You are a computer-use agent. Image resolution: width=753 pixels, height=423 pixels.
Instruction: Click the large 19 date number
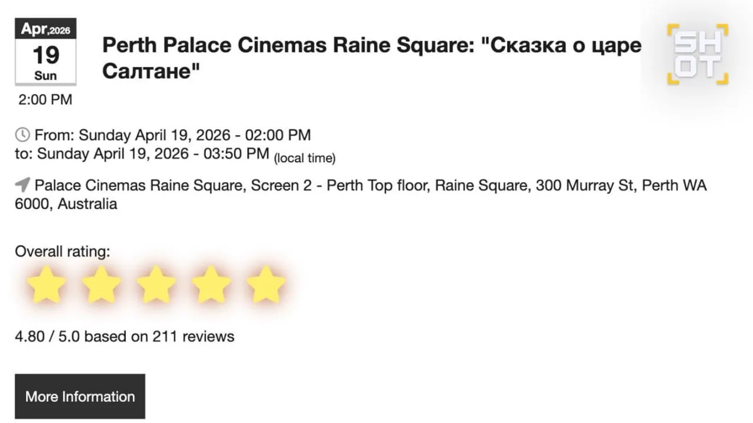(x=45, y=55)
